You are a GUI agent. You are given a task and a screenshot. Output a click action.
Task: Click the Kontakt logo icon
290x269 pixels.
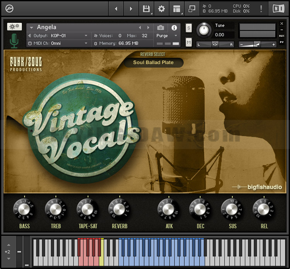click(9, 9)
